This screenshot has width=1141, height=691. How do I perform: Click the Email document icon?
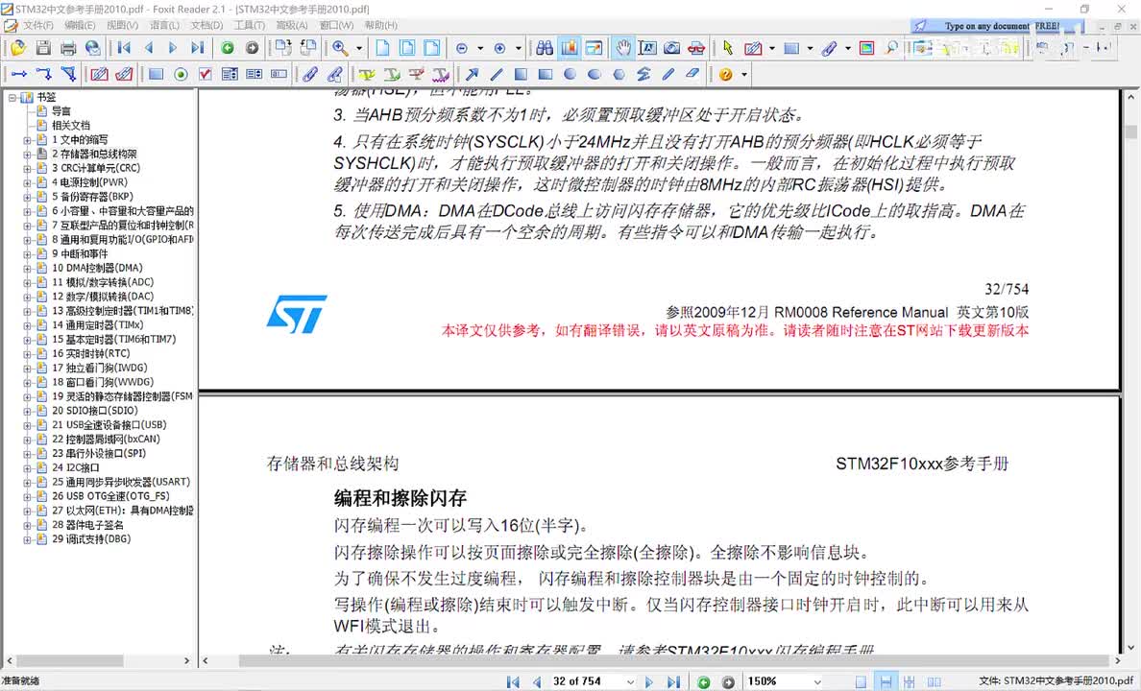[x=92, y=48]
